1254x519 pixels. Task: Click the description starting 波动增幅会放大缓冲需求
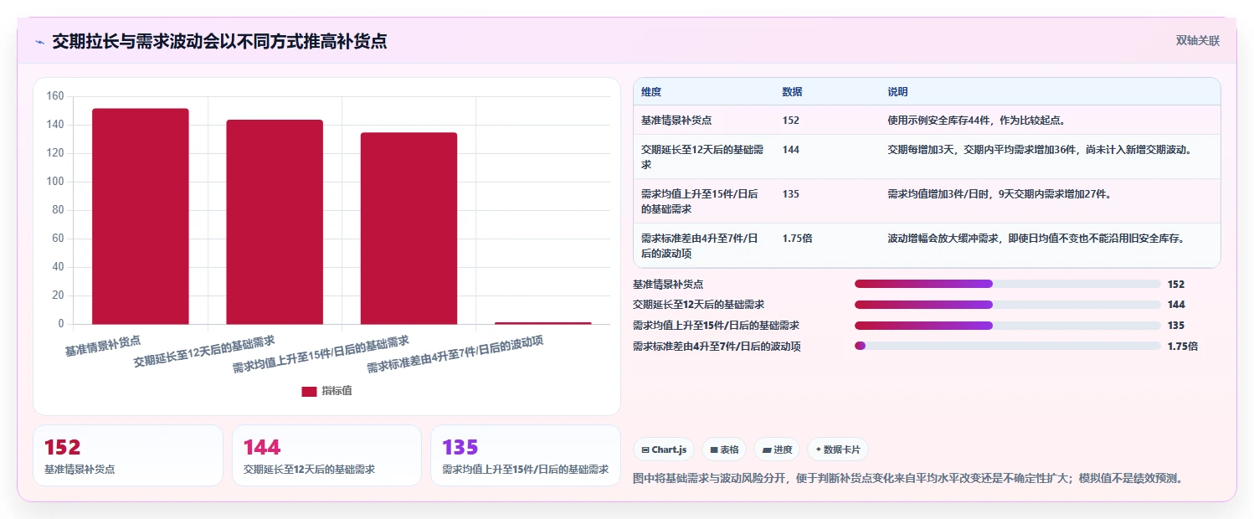pyautogui.click(x=1036, y=239)
